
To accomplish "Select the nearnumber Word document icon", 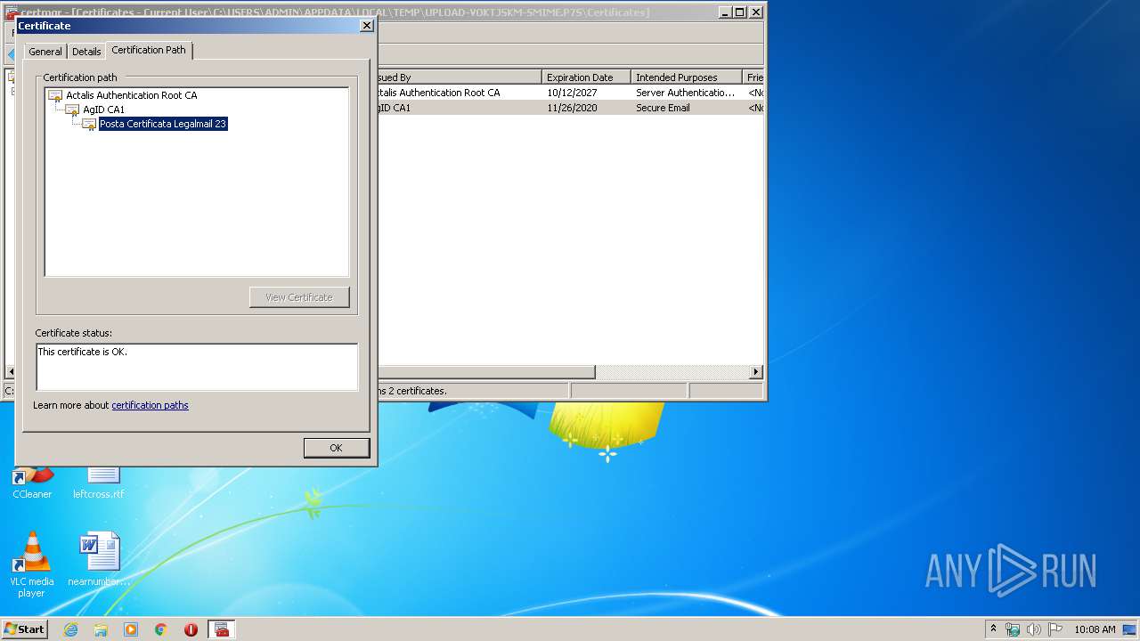I will pyautogui.click(x=99, y=559).
